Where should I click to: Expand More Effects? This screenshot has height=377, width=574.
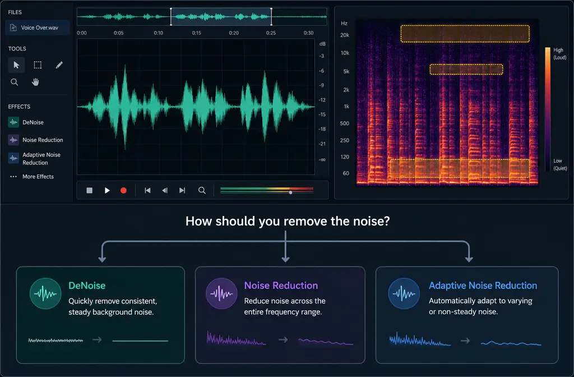[38, 177]
